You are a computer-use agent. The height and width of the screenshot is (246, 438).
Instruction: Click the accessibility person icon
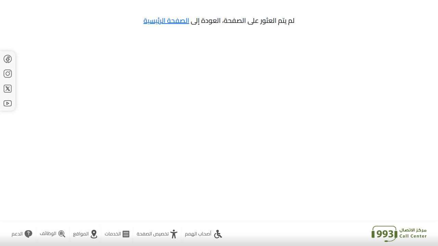[174, 234]
